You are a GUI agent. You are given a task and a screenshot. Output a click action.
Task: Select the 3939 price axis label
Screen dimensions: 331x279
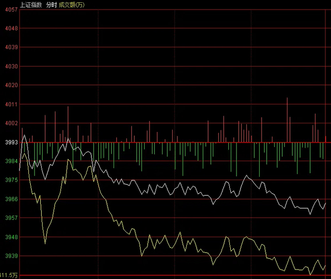(11, 256)
